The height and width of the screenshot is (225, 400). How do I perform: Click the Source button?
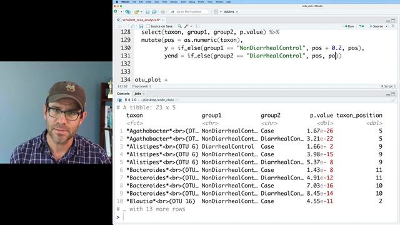click(376, 26)
